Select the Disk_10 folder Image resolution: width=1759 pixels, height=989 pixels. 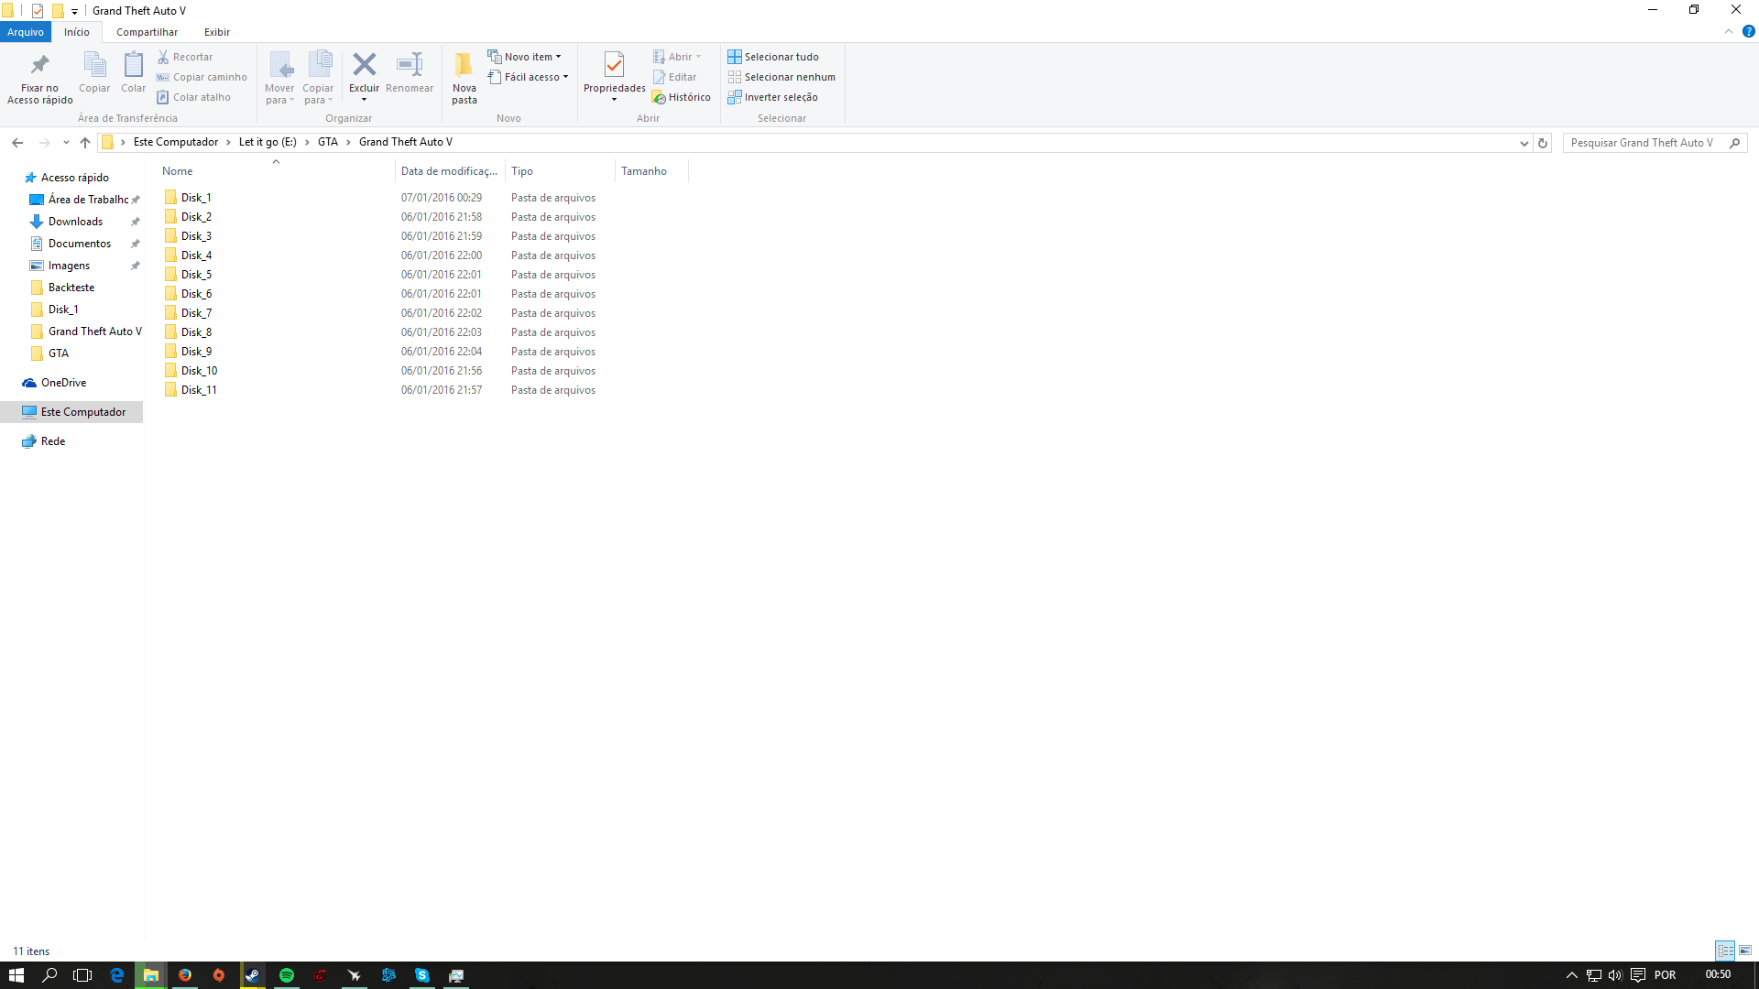199,371
